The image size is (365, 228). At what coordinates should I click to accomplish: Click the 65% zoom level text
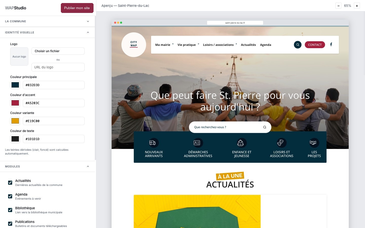[x=348, y=6]
